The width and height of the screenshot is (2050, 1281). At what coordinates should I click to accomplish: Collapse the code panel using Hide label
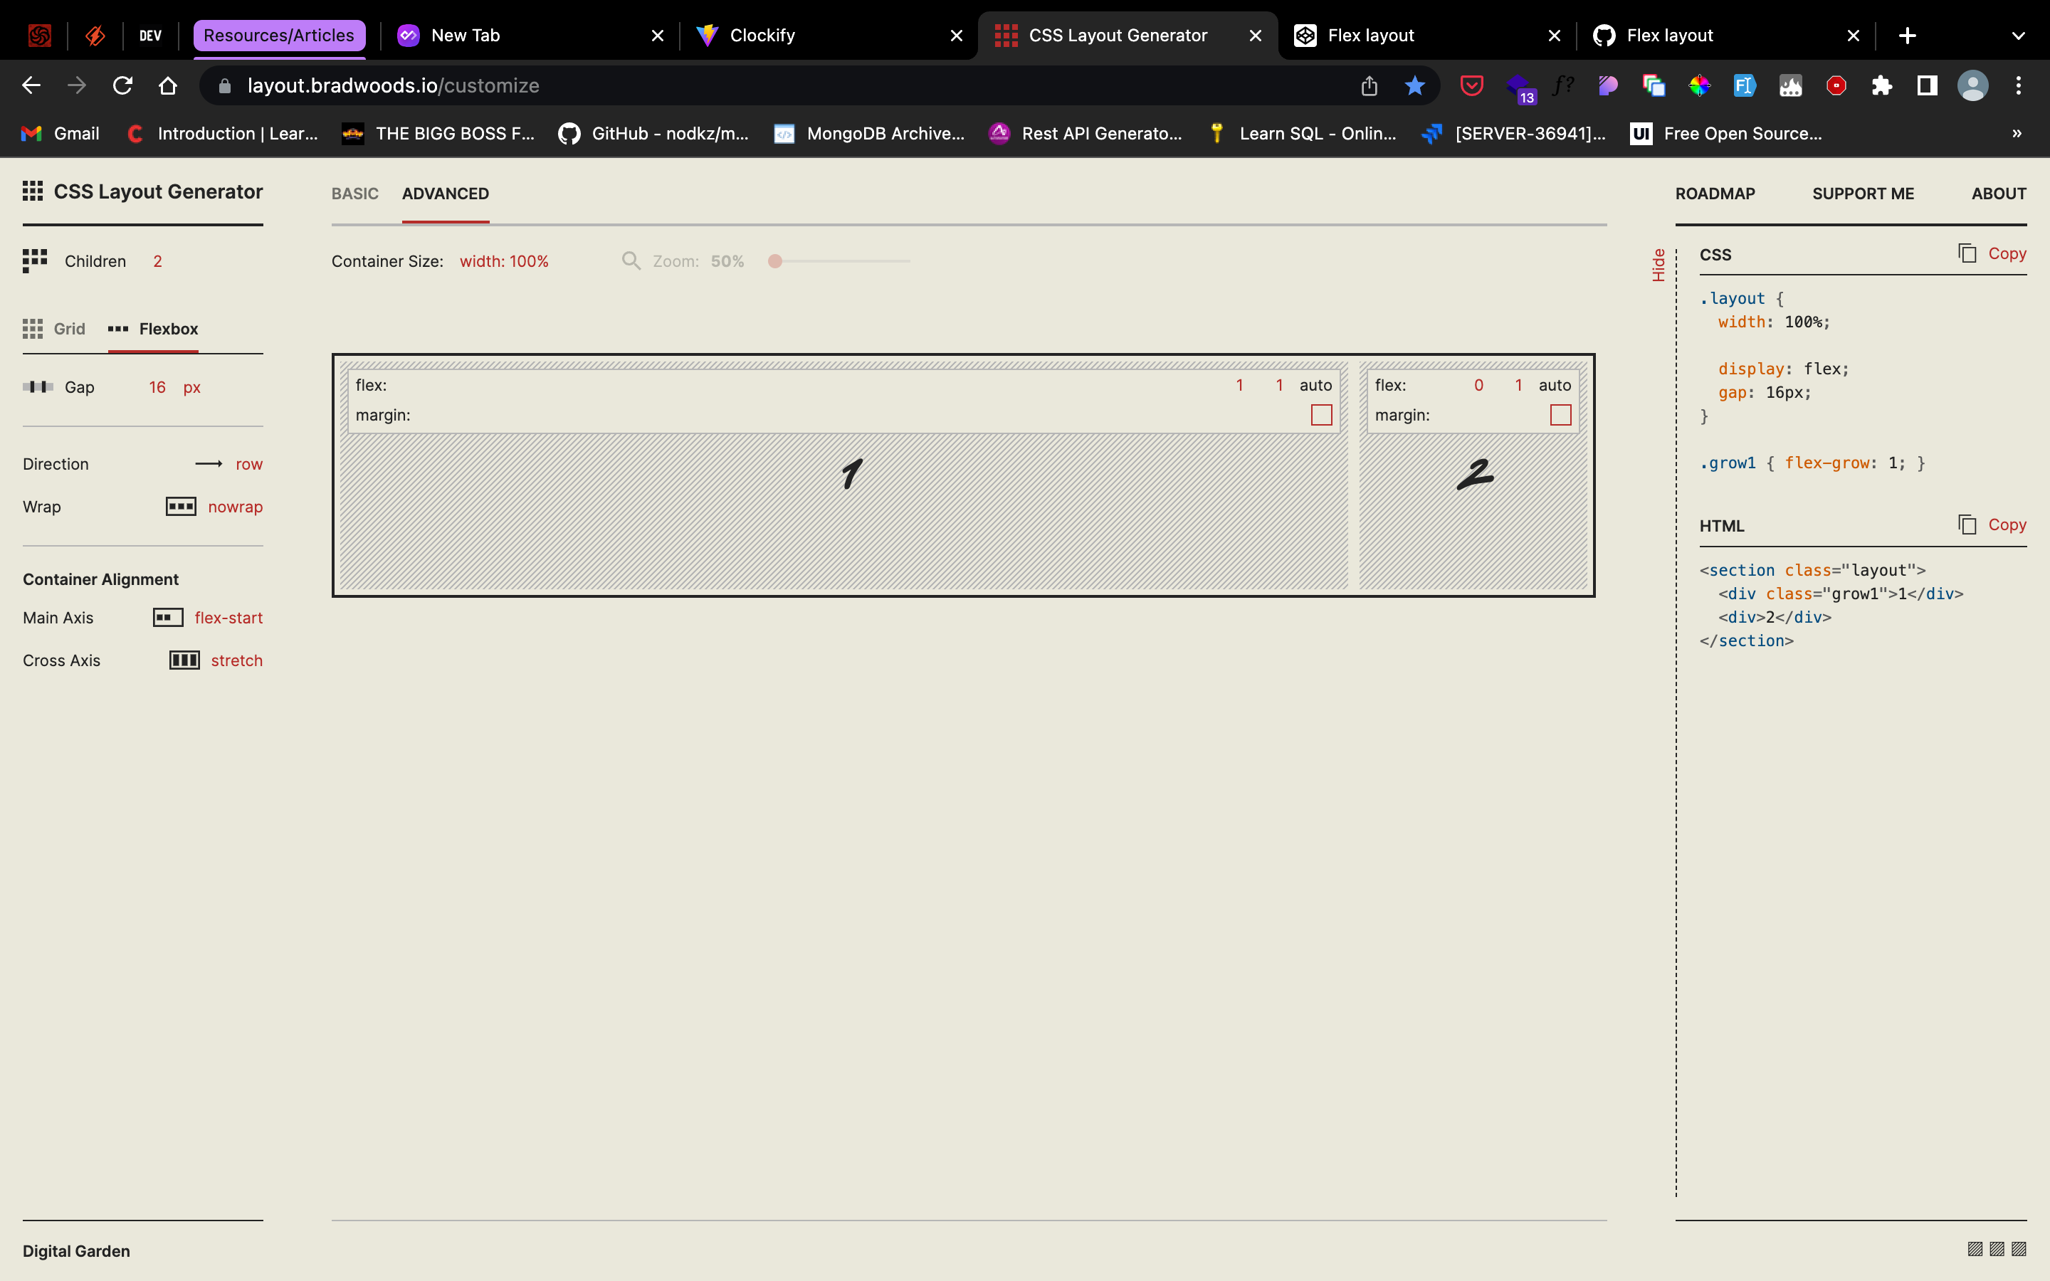tap(1658, 264)
